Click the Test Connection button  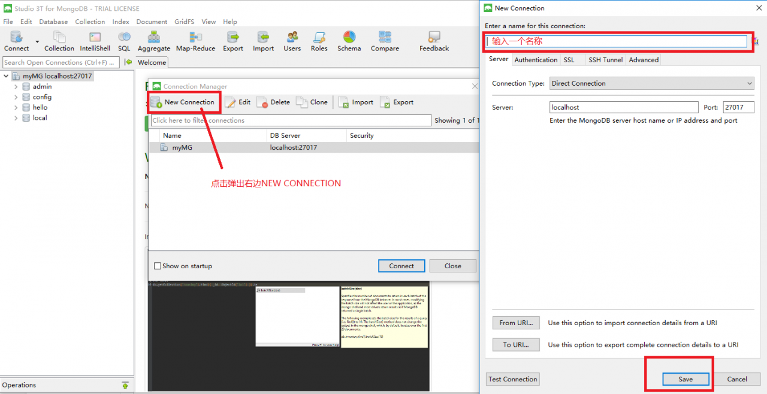[x=512, y=379]
